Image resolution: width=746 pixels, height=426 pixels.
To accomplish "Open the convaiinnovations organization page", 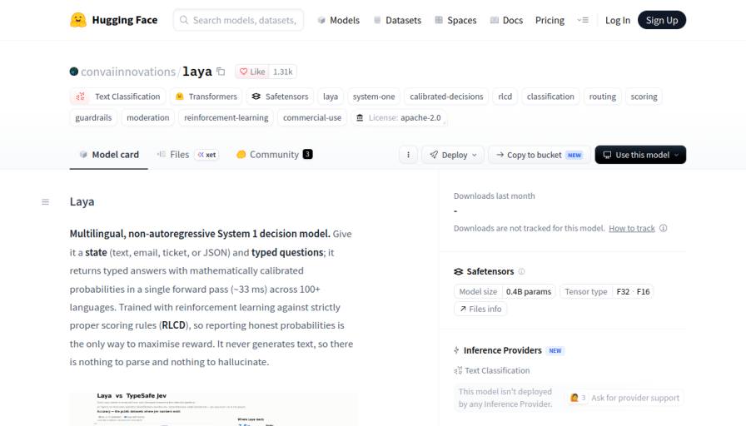I will tap(128, 72).
